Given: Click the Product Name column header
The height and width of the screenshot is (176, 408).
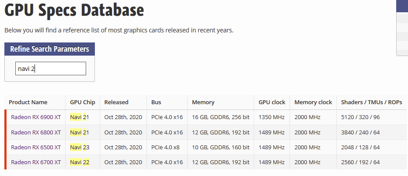Looking at the screenshot, I should (x=28, y=102).
